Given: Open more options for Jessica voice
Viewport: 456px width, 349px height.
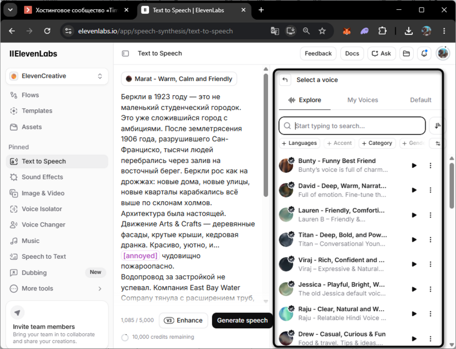Looking at the screenshot, I should 430,289.
